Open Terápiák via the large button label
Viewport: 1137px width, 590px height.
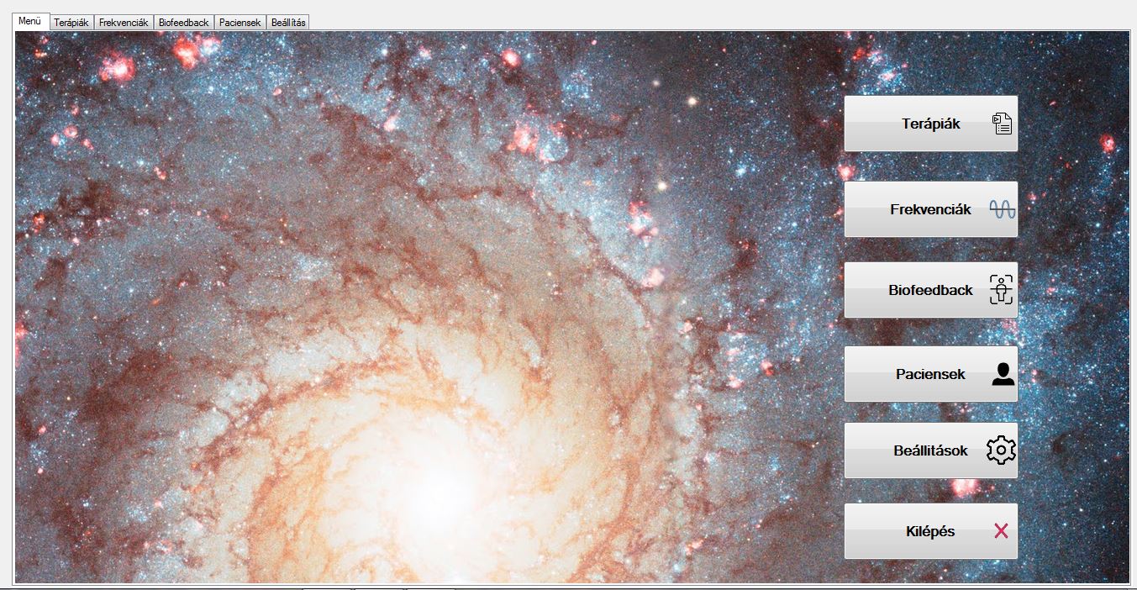coord(930,124)
